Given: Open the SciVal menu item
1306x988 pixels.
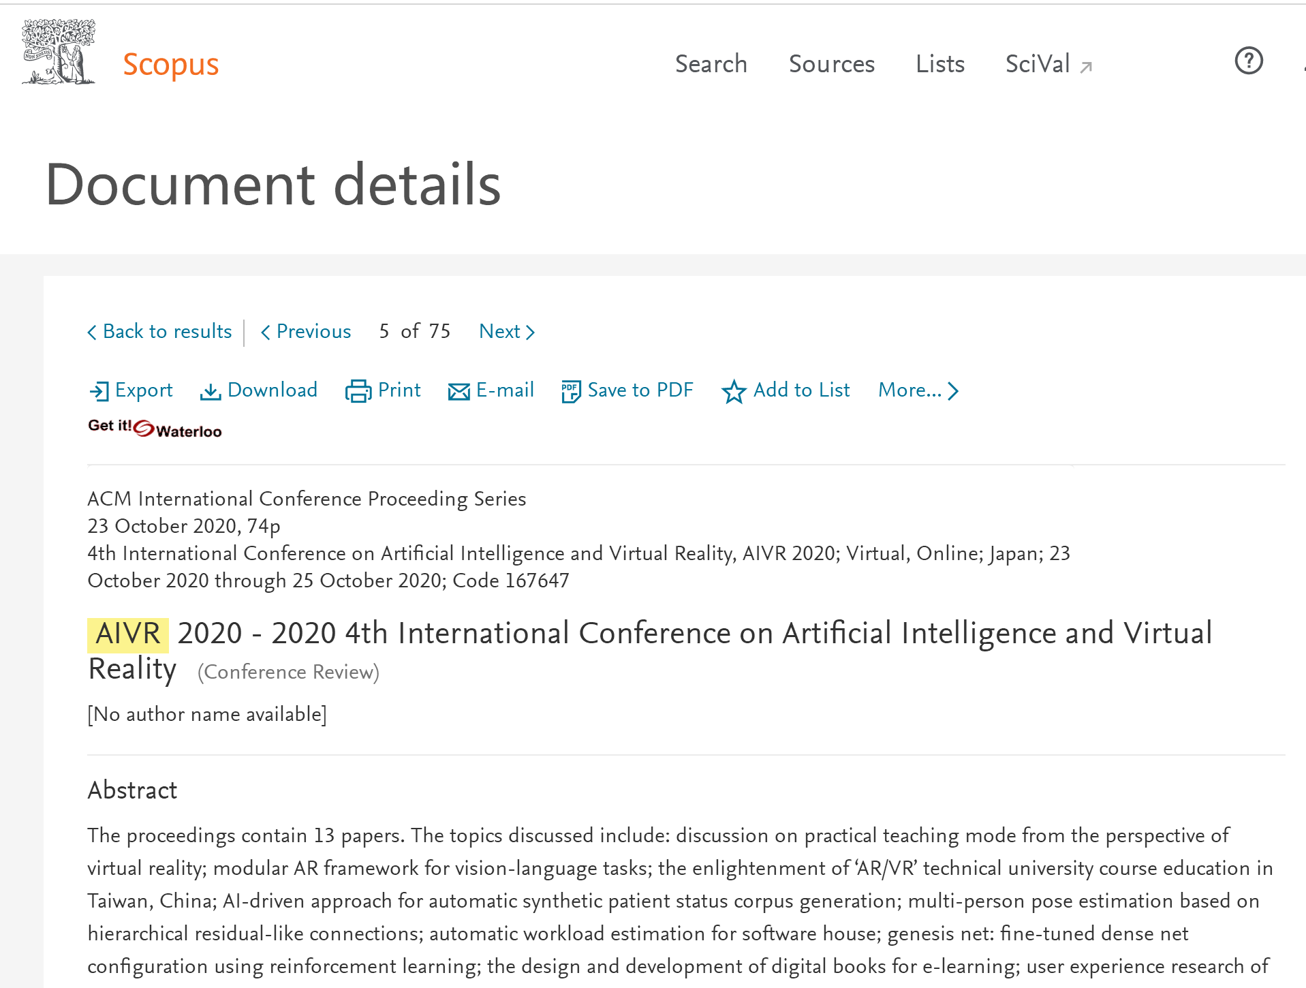Looking at the screenshot, I should 1038,64.
